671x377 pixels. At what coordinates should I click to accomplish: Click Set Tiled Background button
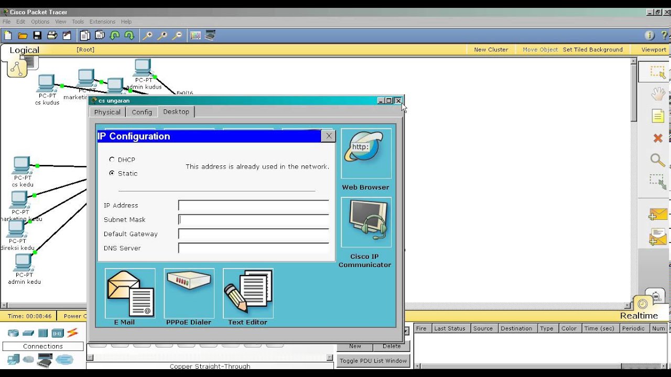click(x=593, y=49)
